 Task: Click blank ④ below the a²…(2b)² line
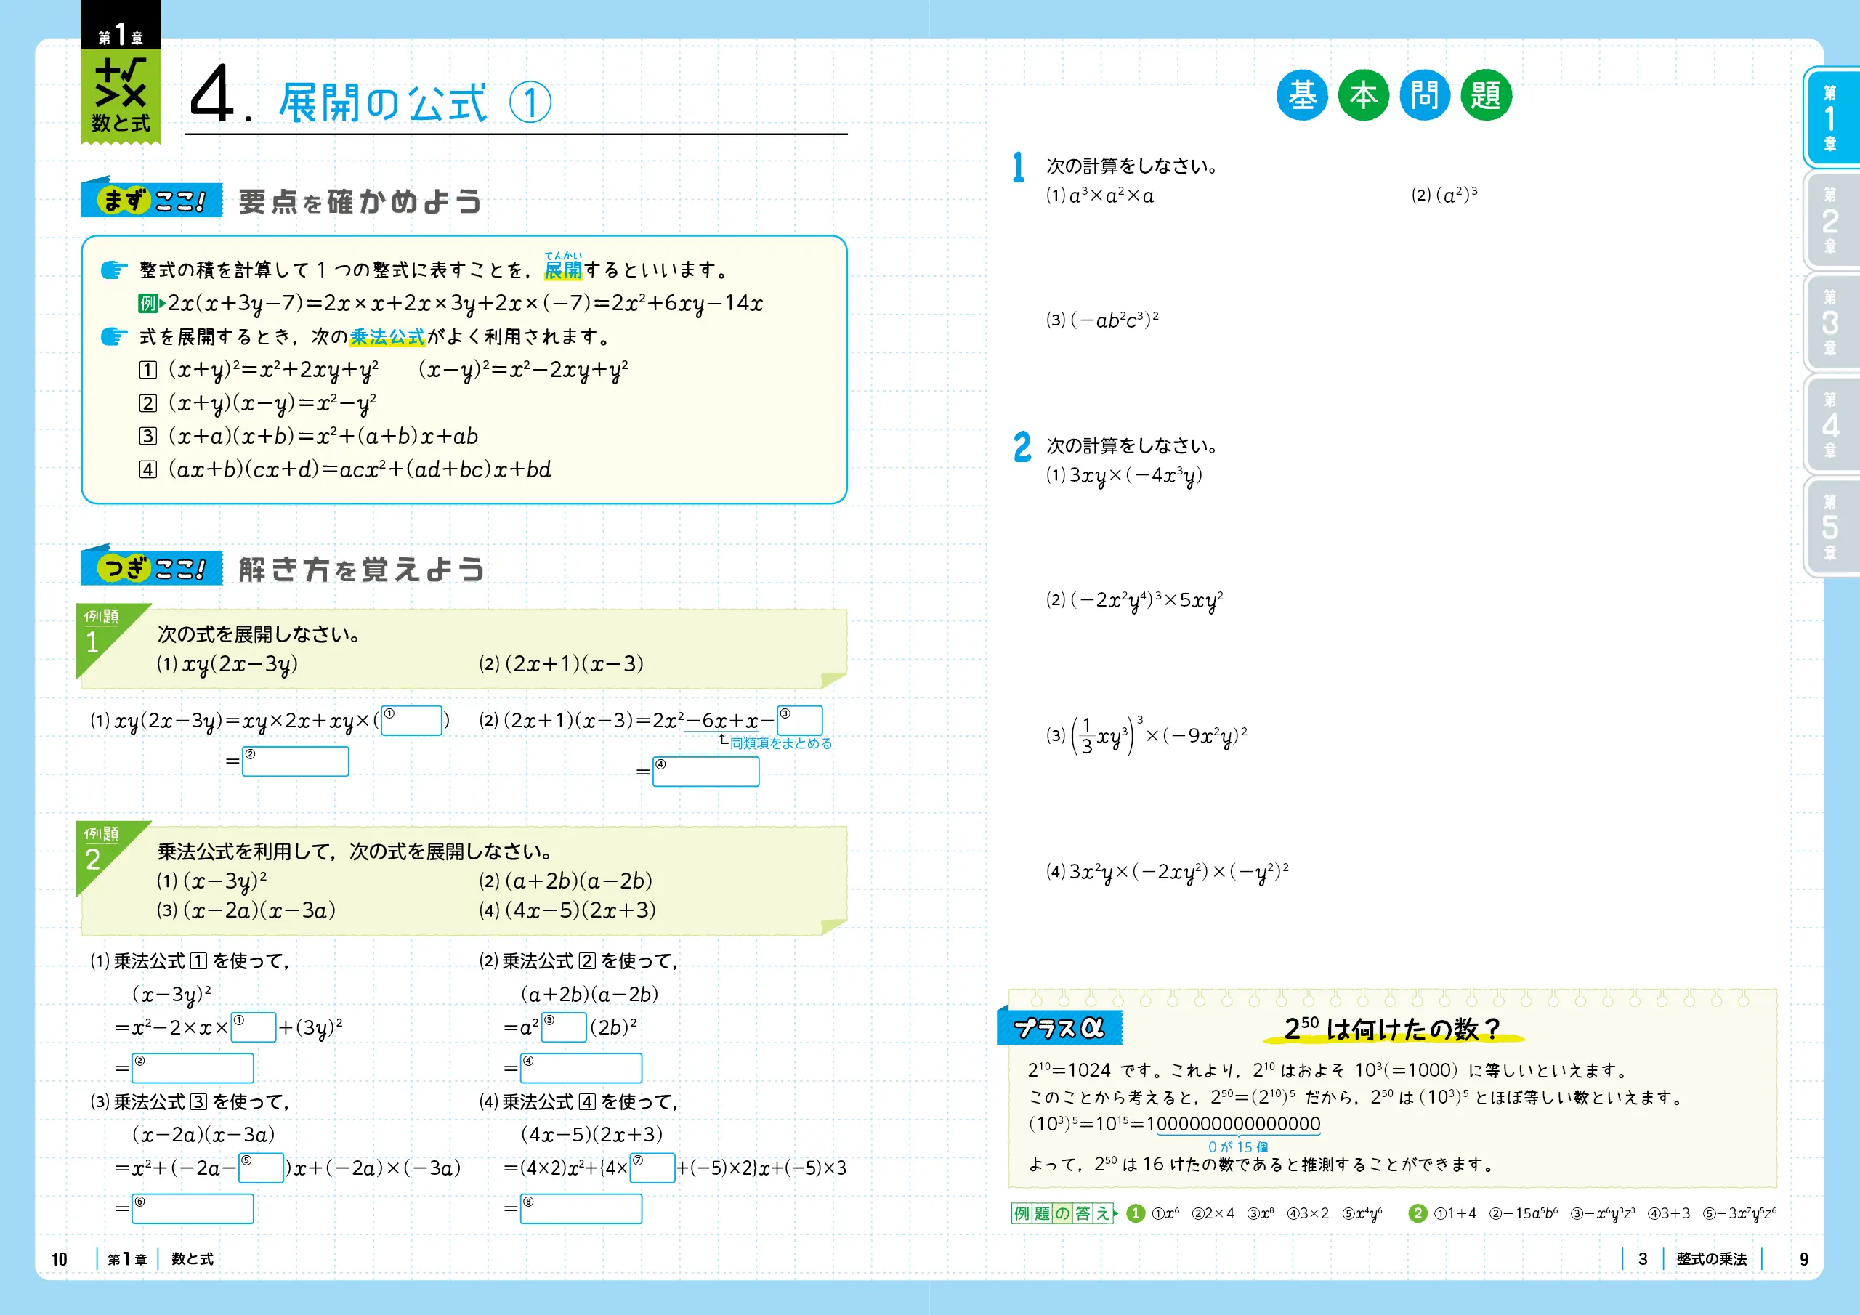(581, 1068)
